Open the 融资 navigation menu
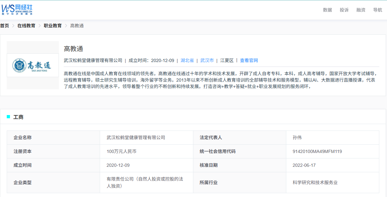This screenshot has width=387, height=197. (361, 10)
